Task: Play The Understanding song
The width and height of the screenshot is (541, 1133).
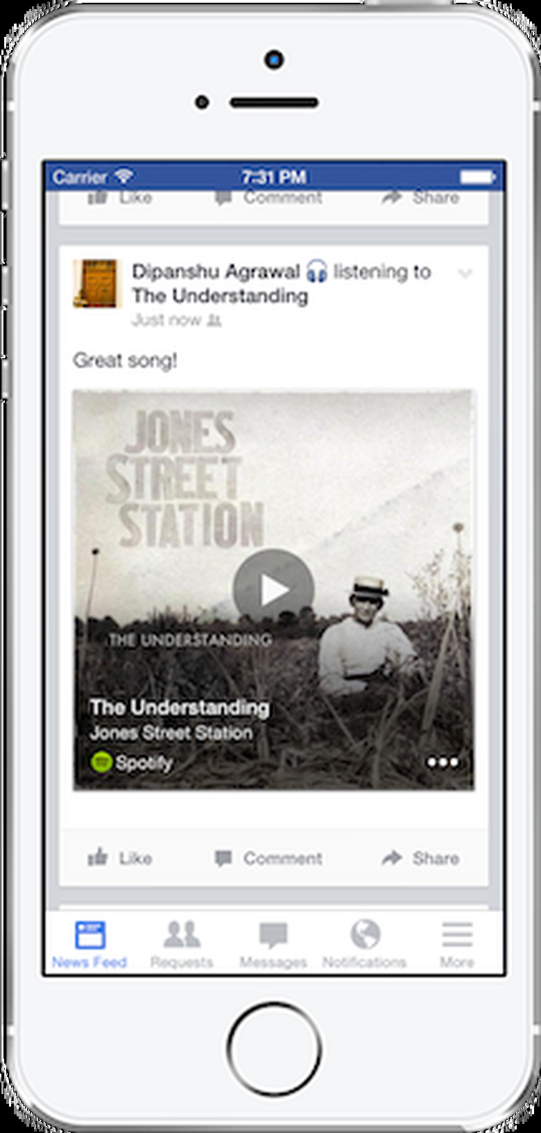Action: coord(273,589)
